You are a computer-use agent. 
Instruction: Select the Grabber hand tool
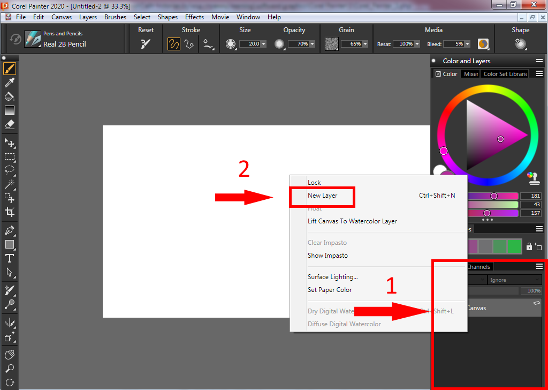[x=9, y=355]
